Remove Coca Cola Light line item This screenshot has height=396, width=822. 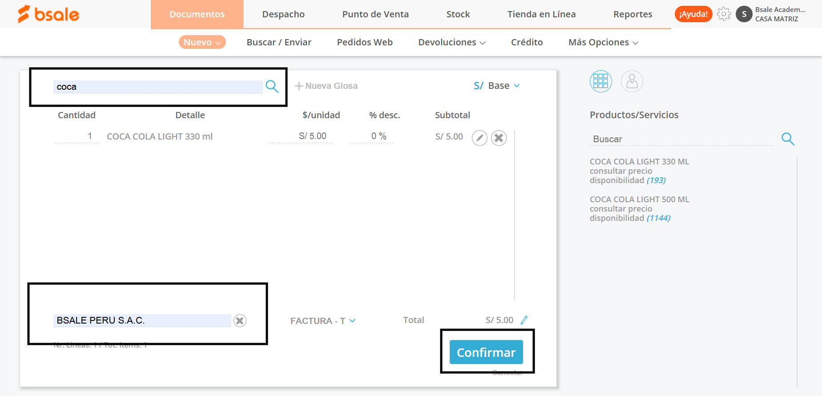point(499,138)
